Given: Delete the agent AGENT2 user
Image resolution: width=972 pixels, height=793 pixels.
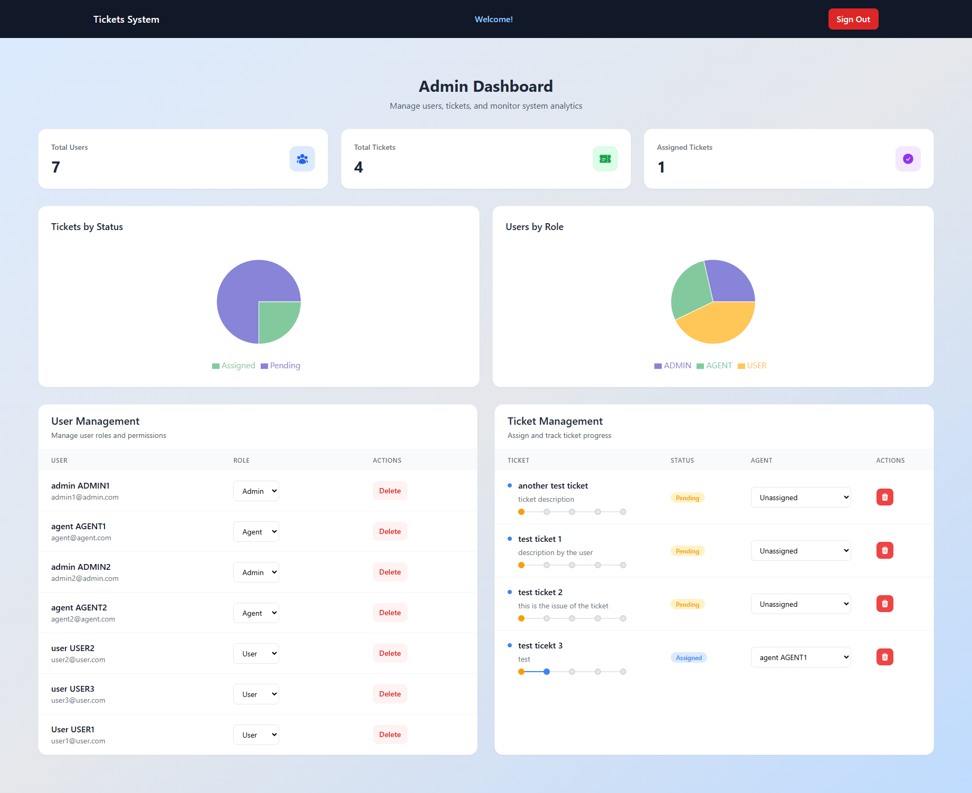Looking at the screenshot, I should [x=389, y=613].
